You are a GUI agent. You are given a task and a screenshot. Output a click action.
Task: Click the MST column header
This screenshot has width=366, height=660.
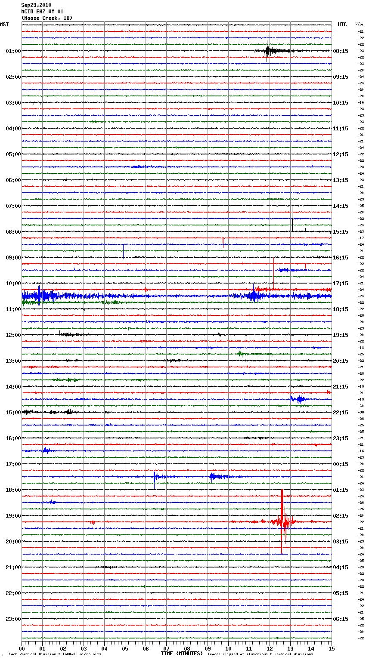click(x=4, y=25)
